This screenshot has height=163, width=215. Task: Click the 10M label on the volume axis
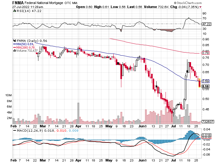pyautogui.click(x=8, y=95)
